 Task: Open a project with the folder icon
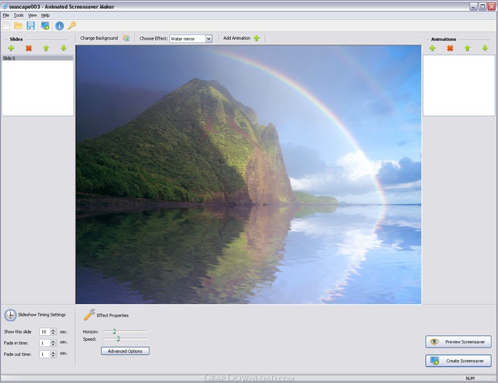tap(19, 25)
